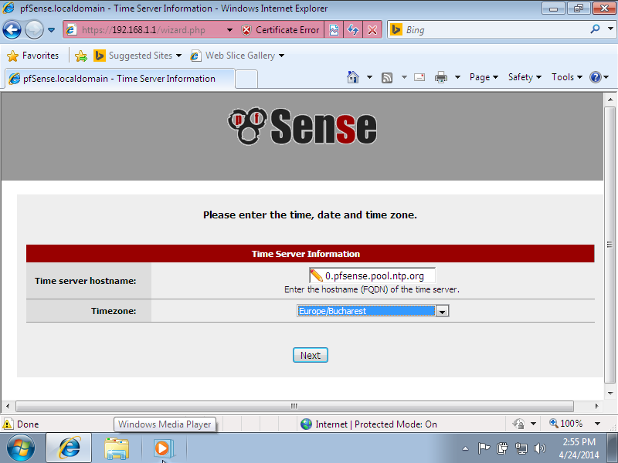Viewport: 618px width, 463px height.
Task: Click the Add to Favorites Bar icon
Action: point(81,56)
